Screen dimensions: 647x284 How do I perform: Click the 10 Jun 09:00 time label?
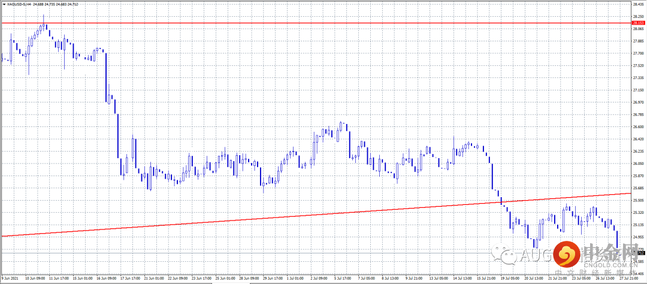coord(35,279)
